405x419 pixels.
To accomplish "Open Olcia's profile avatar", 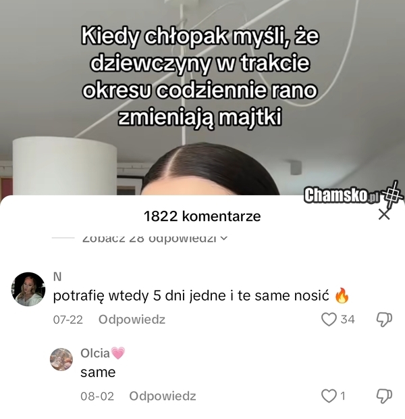I will point(61,360).
